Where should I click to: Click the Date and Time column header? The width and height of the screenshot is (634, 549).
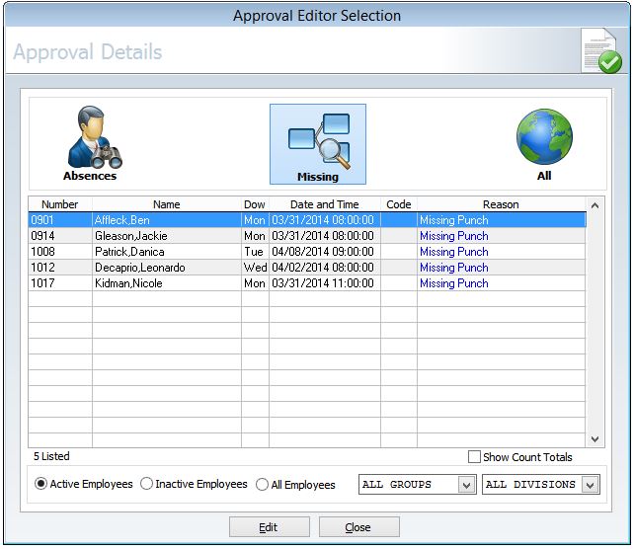[x=323, y=204]
